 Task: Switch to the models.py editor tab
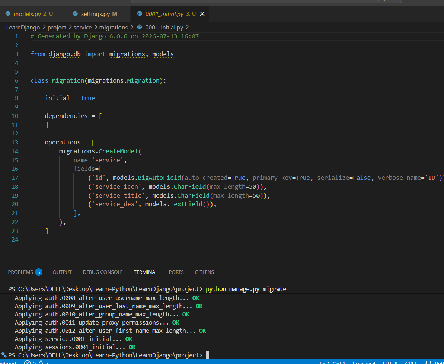click(x=33, y=14)
